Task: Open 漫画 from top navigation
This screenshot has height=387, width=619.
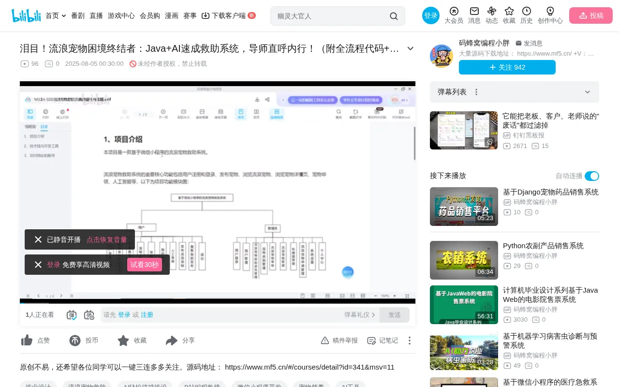Action: (x=172, y=15)
